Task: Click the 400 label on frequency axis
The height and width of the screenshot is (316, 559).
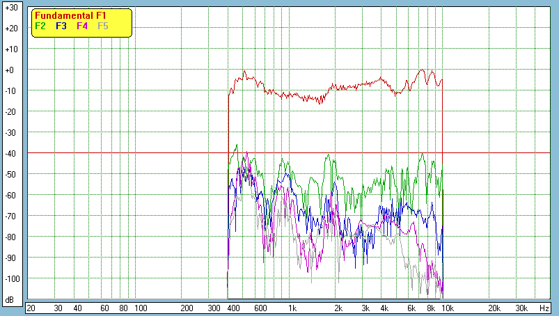Action: click(x=233, y=308)
